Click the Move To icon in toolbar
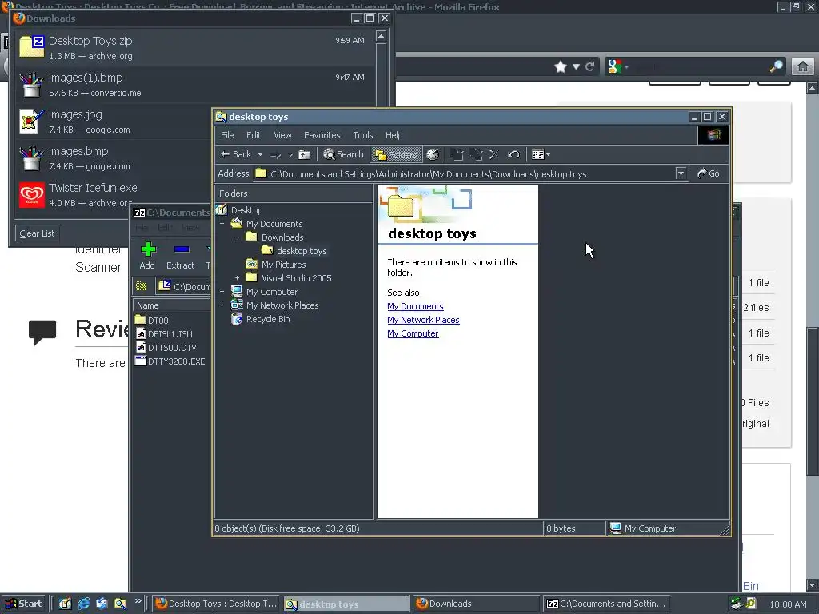819x614 pixels. (457, 154)
